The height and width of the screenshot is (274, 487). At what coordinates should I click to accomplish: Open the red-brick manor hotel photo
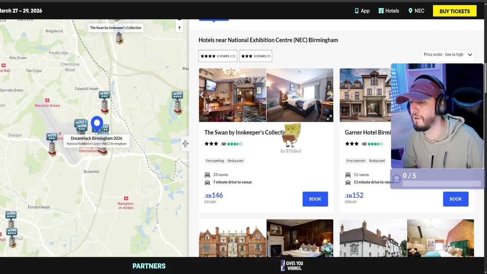point(232,238)
